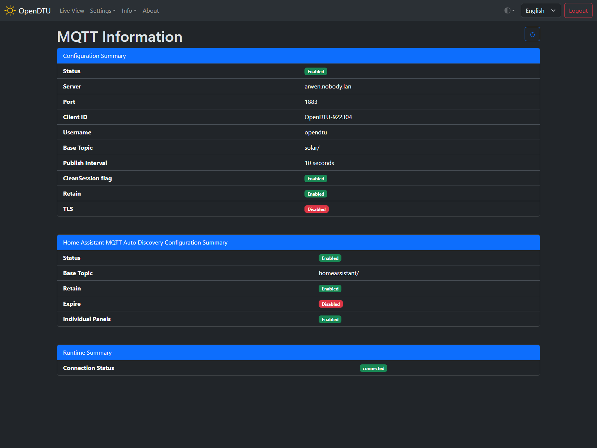Image resolution: width=597 pixels, height=448 pixels.
Task: Select publish interval 10 seconds
Action: 319,163
